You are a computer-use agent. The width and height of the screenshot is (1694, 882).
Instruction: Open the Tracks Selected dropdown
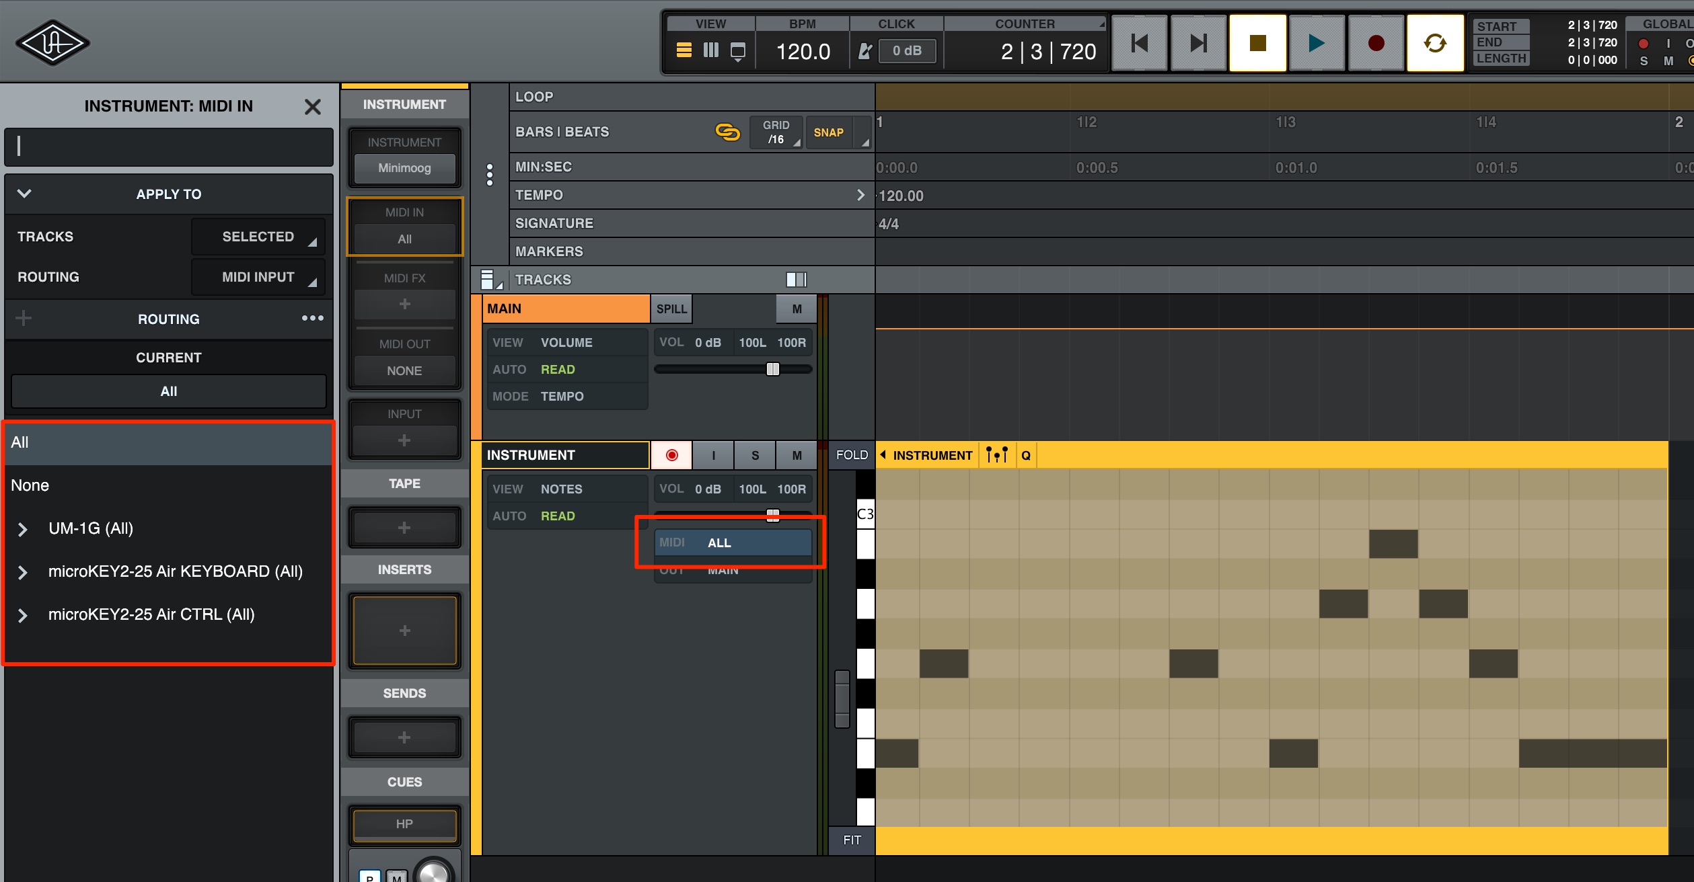coord(258,237)
